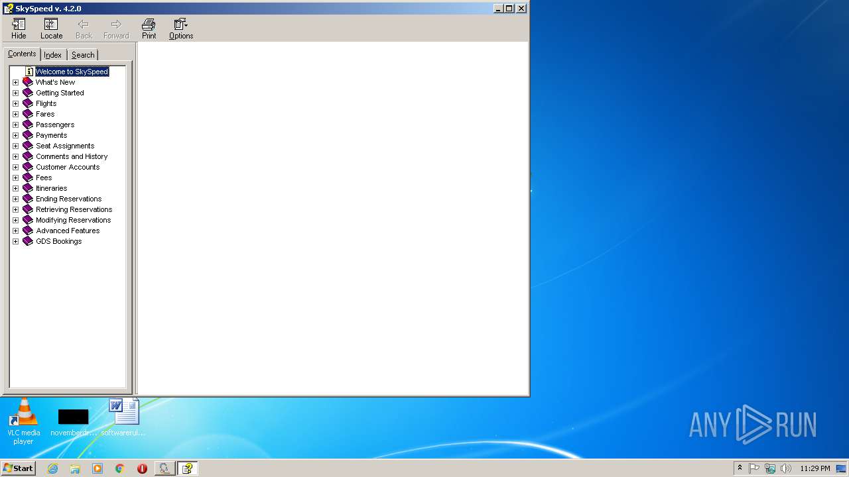Open the VLC media player desktop shortcut

(24, 421)
